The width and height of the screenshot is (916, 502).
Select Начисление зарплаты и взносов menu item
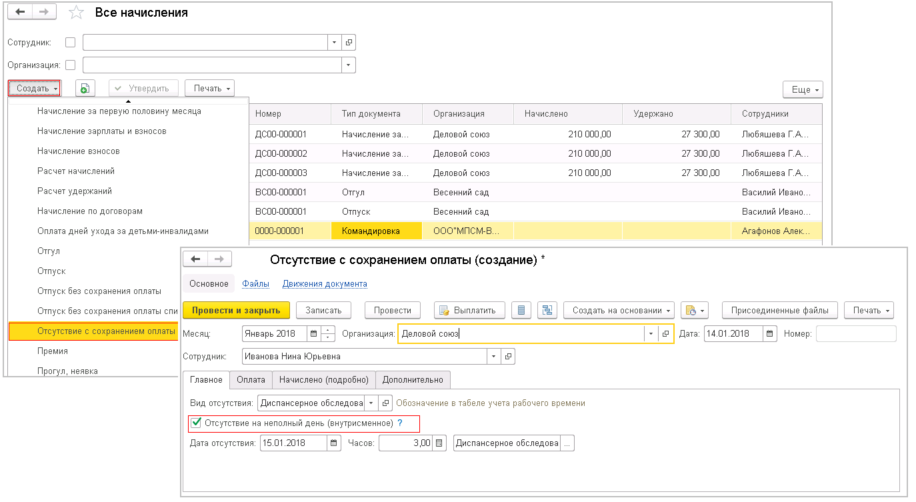tap(102, 131)
